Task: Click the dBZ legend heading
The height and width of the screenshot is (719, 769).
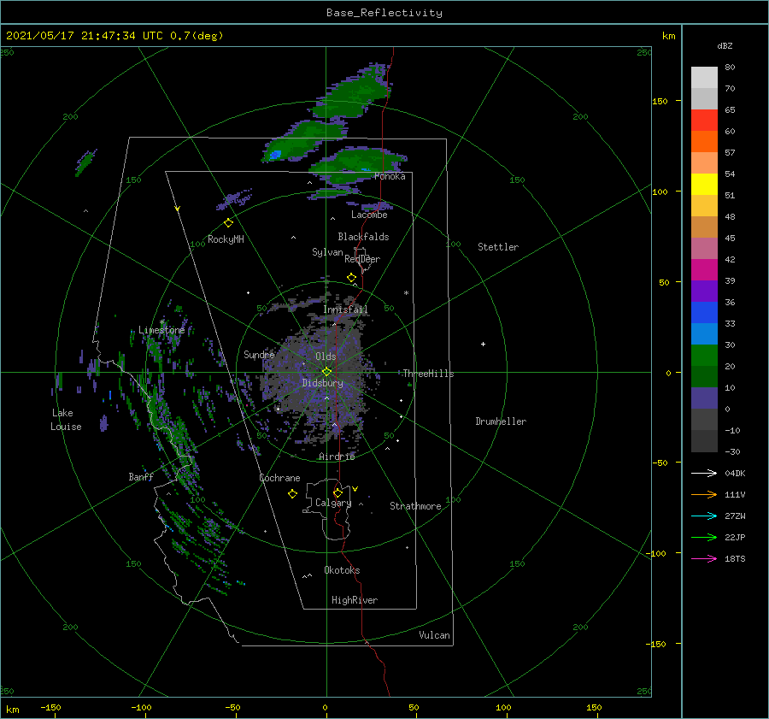Action: [x=725, y=46]
